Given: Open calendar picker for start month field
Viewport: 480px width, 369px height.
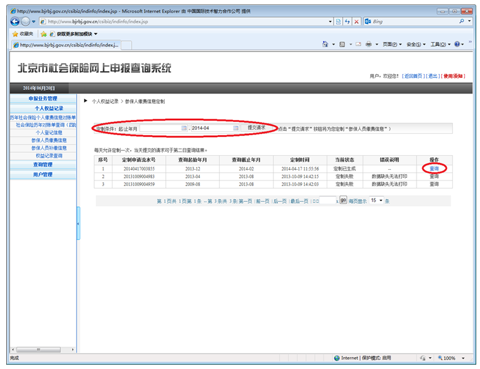Looking at the screenshot, I should click(x=185, y=128).
